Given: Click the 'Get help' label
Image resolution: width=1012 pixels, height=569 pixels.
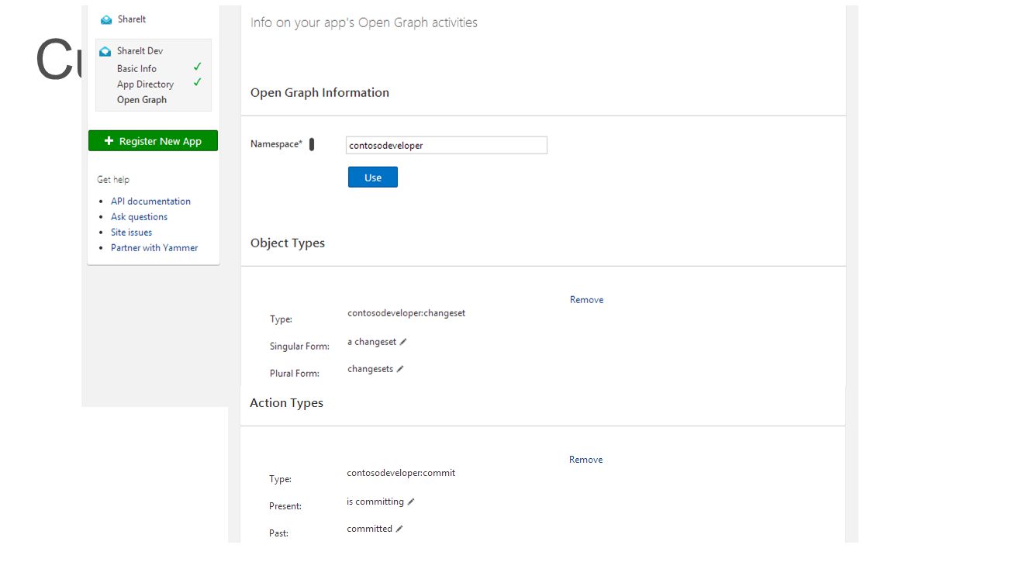Looking at the screenshot, I should pos(113,180).
